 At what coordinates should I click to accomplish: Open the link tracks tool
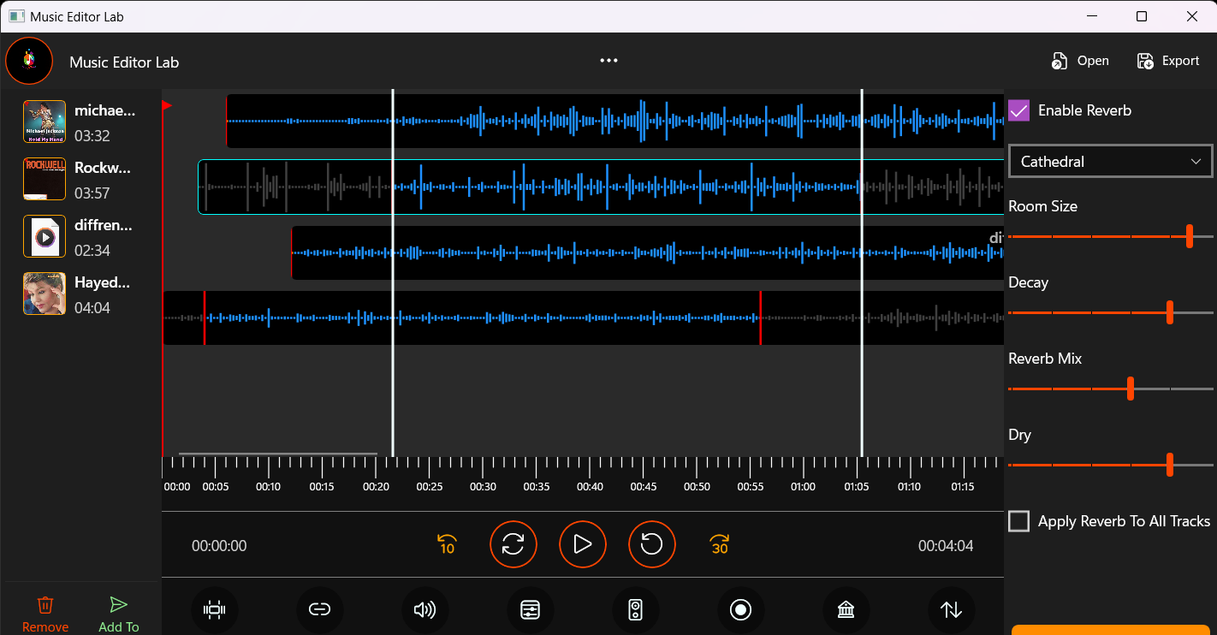[x=320, y=609]
